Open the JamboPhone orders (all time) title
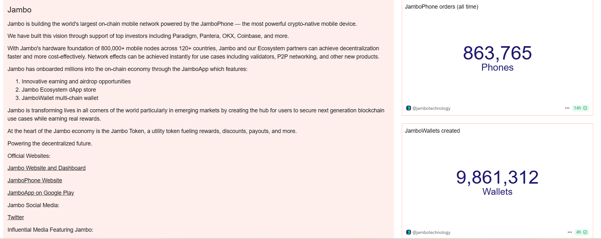 pyautogui.click(x=441, y=7)
